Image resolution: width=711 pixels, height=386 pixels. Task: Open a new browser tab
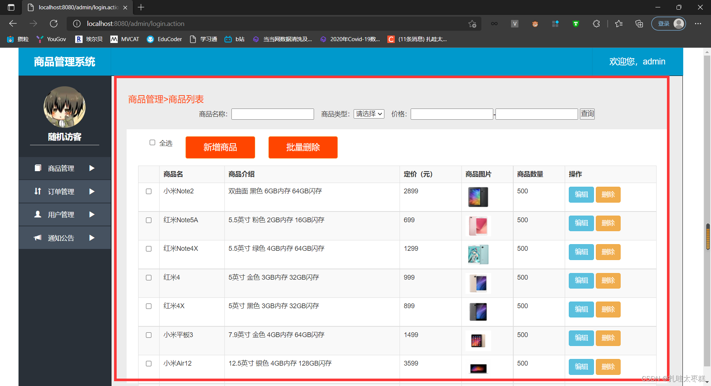[x=141, y=7]
